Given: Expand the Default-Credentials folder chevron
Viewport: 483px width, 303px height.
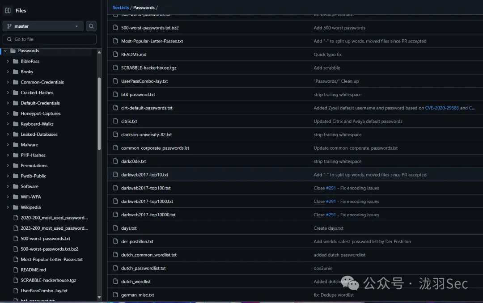Looking at the screenshot, I should point(8,103).
